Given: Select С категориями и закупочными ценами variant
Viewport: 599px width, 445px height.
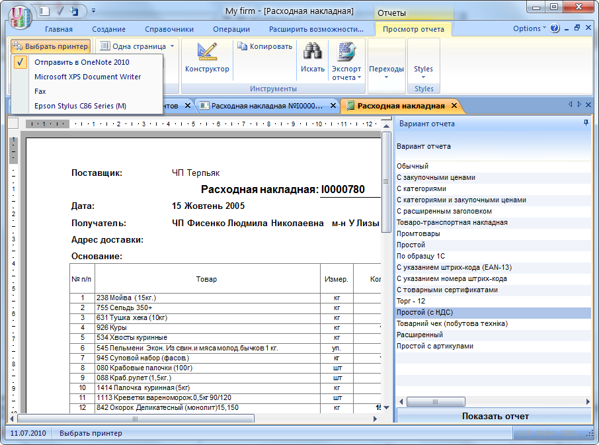Looking at the screenshot, I should (493, 200).
